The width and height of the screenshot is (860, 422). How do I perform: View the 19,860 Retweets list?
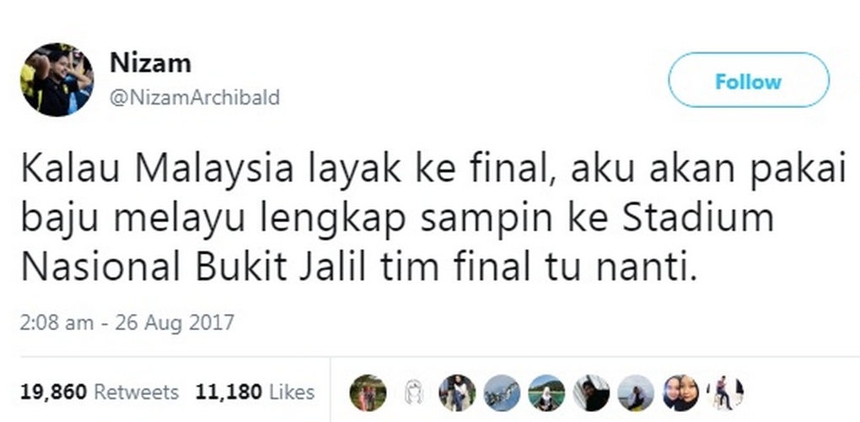99,392
